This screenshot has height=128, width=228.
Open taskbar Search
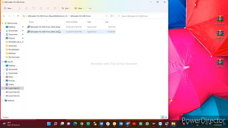pos(56,124)
